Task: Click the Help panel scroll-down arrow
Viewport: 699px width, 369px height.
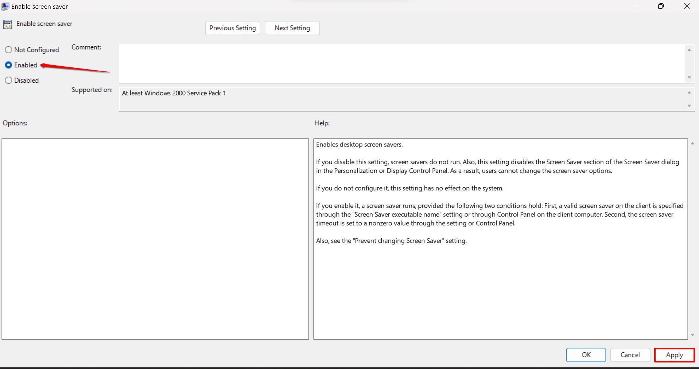Action: point(692,335)
